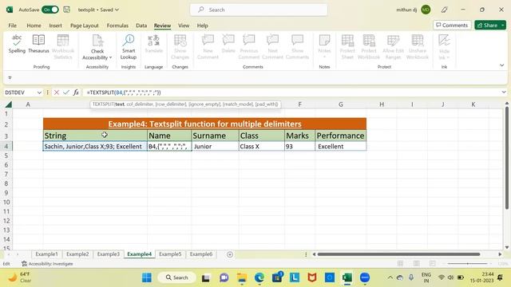Click Accessibility: Investigate in status bar
This screenshot has width=511, height=287.
(48, 264)
